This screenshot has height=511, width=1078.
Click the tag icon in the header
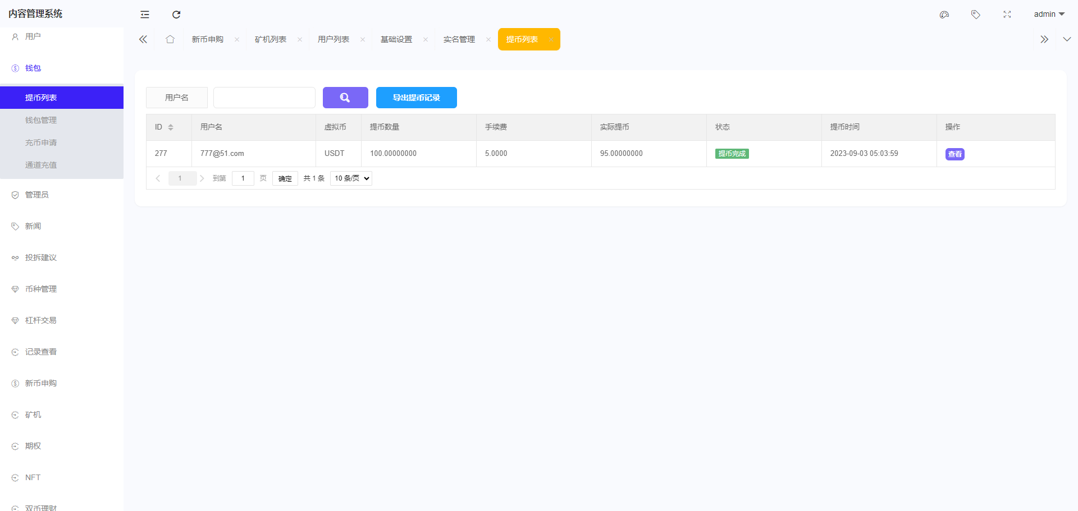click(975, 14)
